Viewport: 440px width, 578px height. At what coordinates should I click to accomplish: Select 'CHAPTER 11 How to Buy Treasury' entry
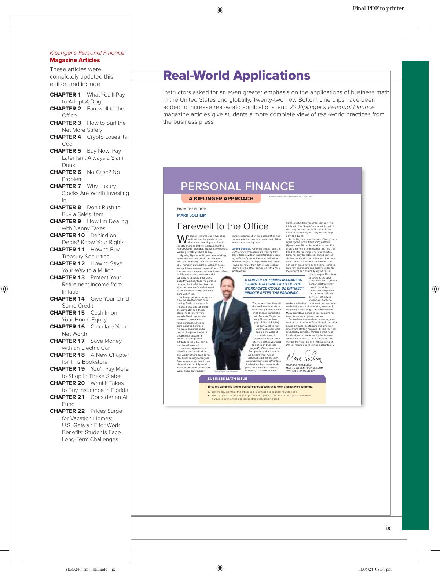(85, 253)
